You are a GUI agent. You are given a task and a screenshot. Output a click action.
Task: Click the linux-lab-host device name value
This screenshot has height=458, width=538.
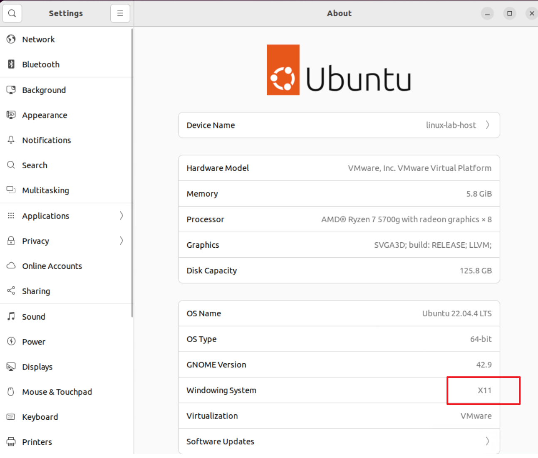(451, 125)
